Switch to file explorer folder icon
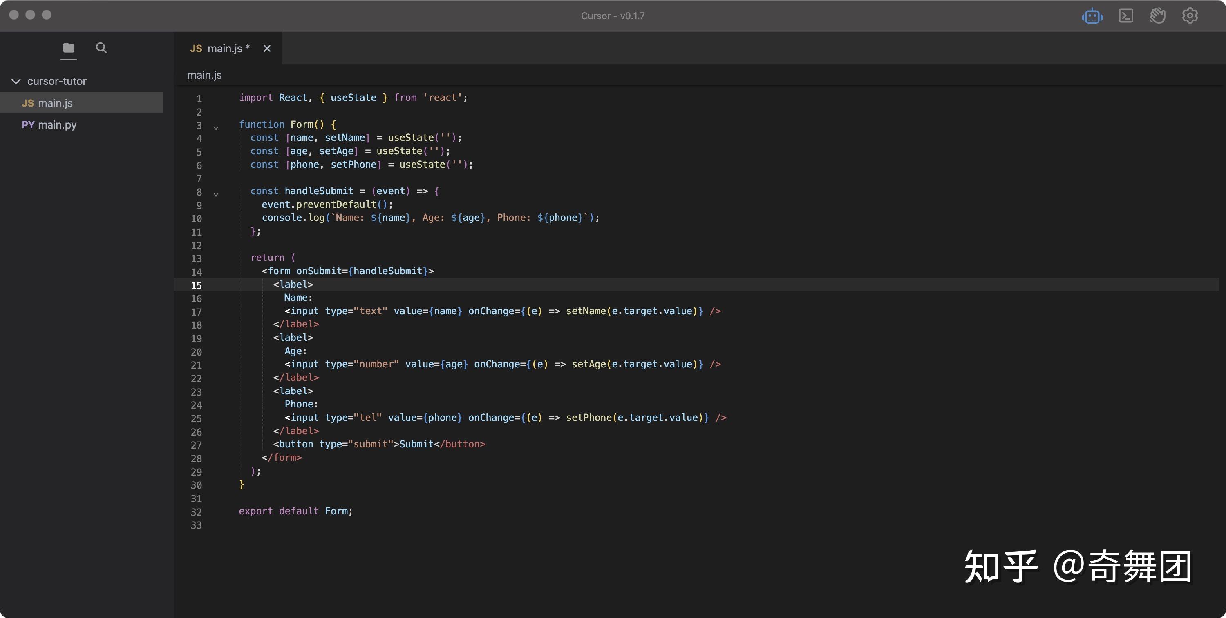The image size is (1226, 618). pos(69,48)
